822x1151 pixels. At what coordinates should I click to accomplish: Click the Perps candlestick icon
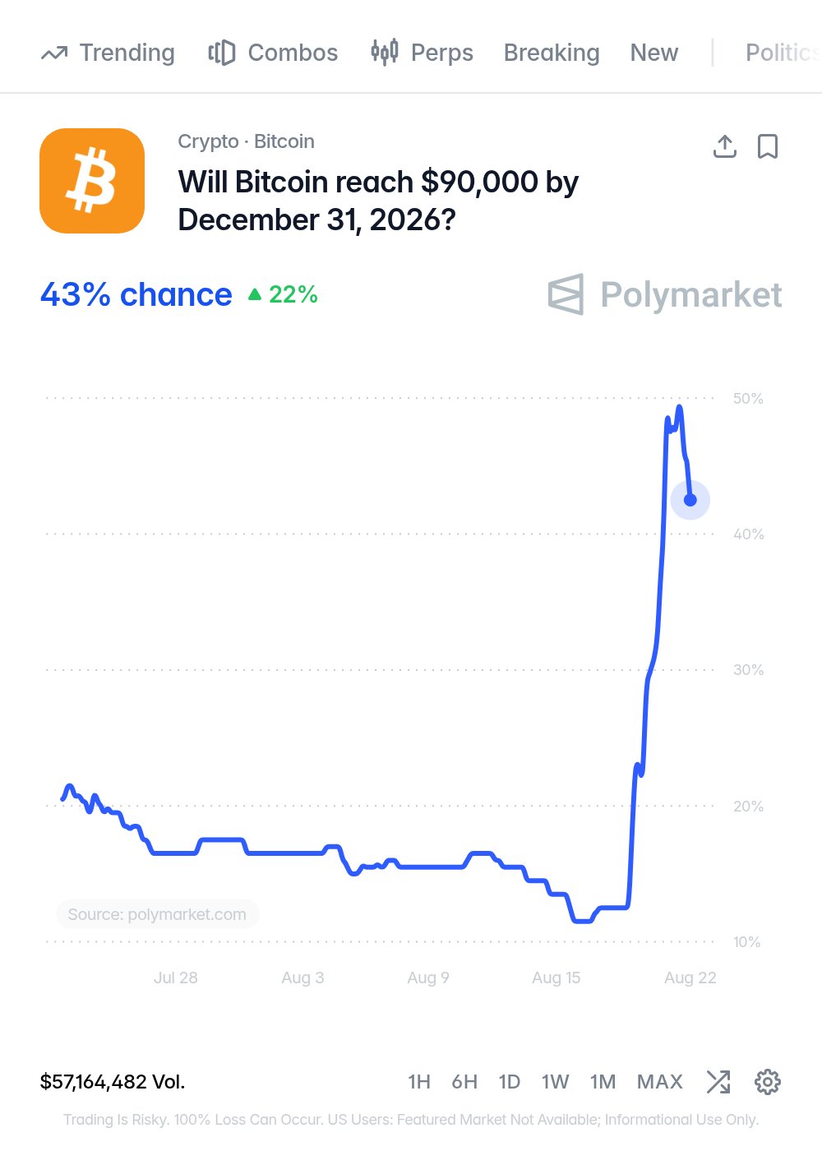click(385, 53)
